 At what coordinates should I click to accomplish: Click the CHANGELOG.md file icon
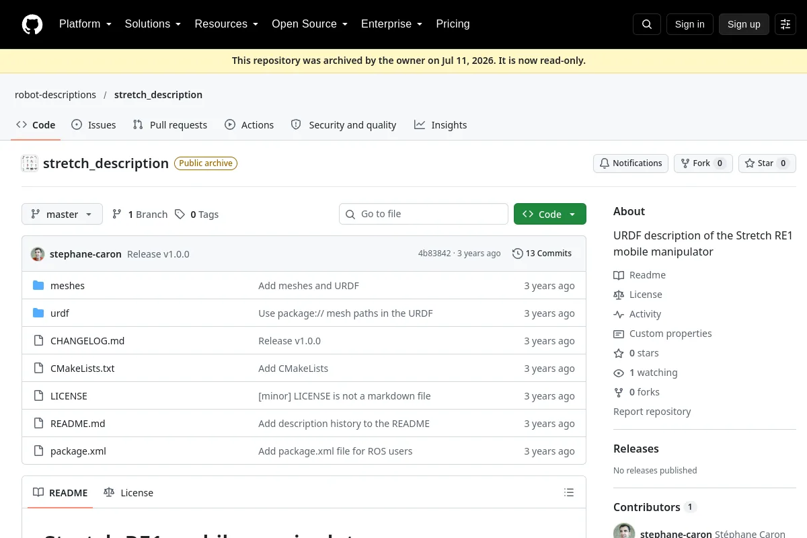[x=38, y=341]
